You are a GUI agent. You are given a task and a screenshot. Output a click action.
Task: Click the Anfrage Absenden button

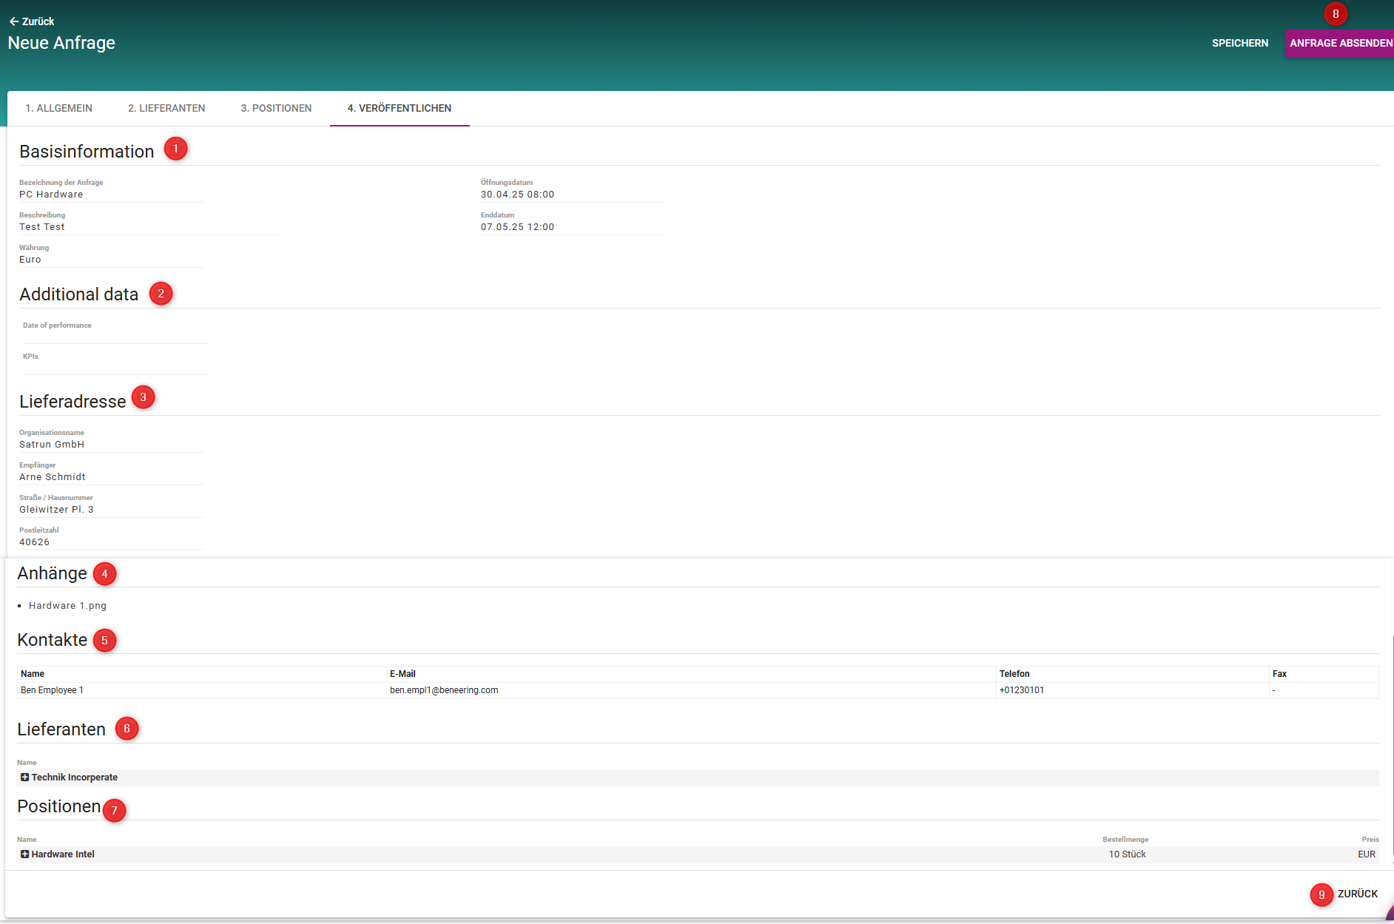(1340, 43)
